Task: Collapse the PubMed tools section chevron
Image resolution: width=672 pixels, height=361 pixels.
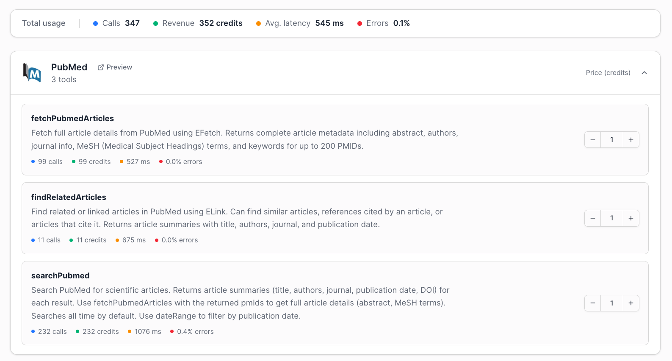Action: [644, 73]
